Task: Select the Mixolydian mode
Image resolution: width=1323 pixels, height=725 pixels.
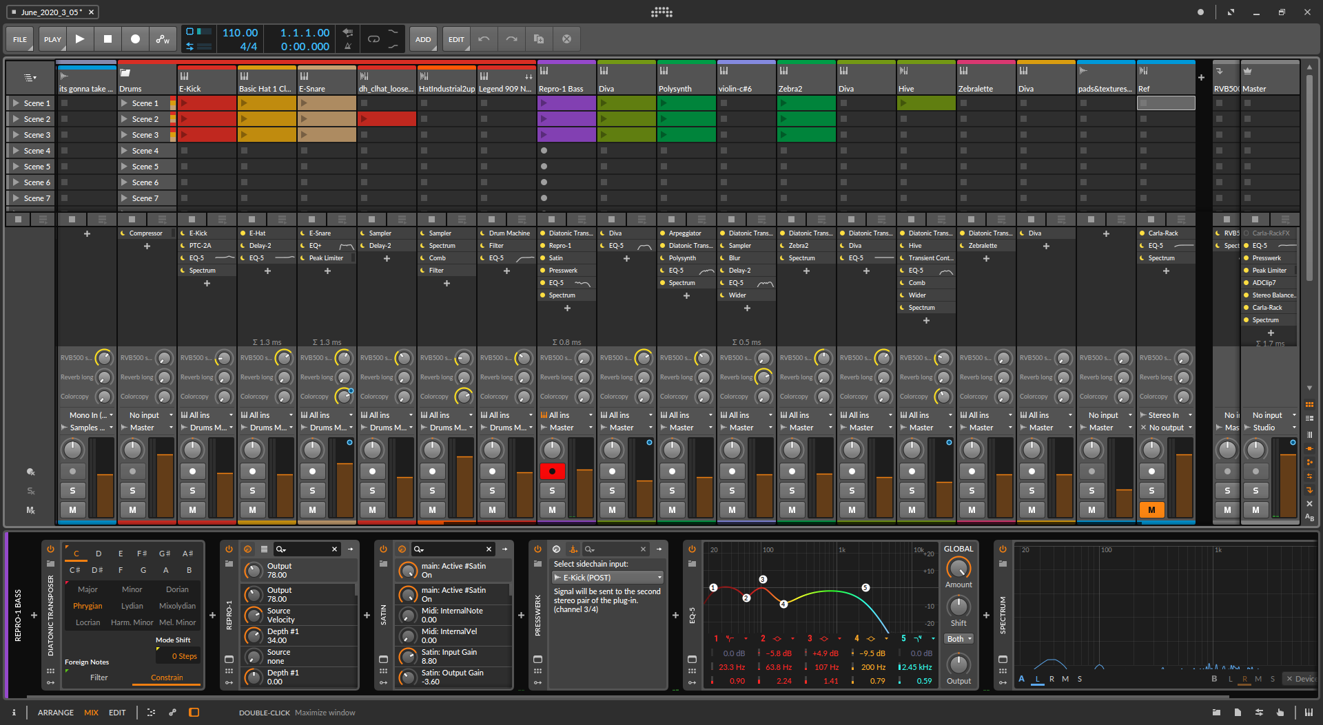Action: point(177,606)
